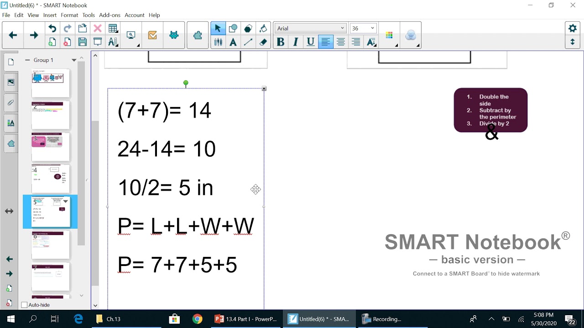Click the red X delete icon

click(x=98, y=29)
